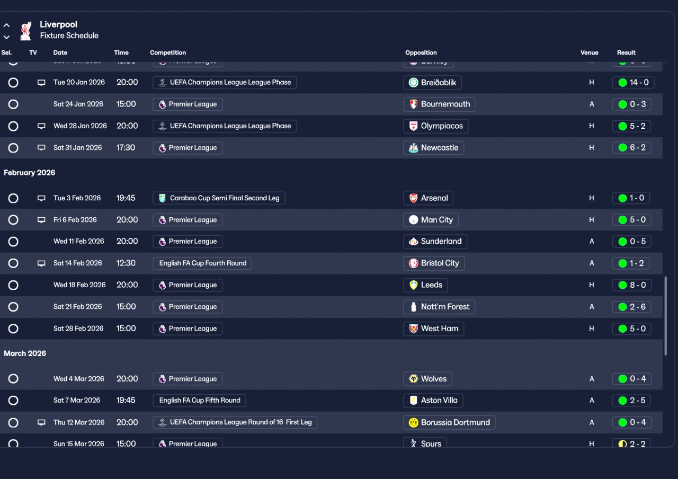Click the TV icon on Arsenal fixture
This screenshot has width=678, height=479.
point(41,198)
